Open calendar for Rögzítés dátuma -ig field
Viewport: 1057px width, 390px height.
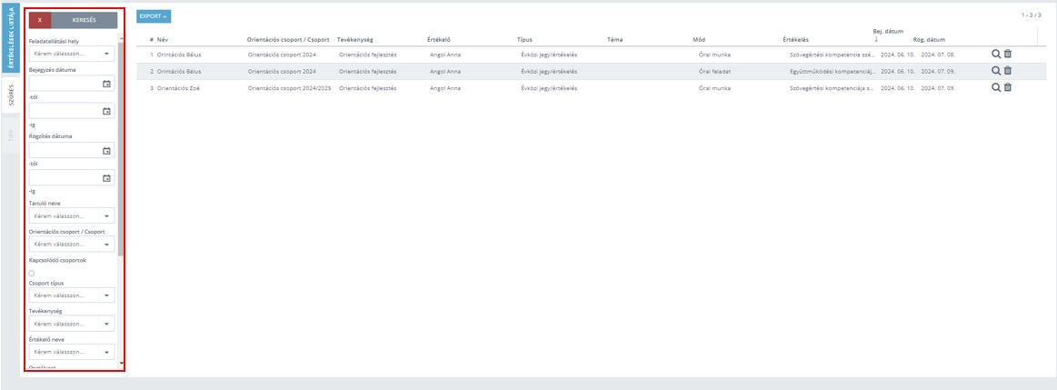click(x=106, y=178)
